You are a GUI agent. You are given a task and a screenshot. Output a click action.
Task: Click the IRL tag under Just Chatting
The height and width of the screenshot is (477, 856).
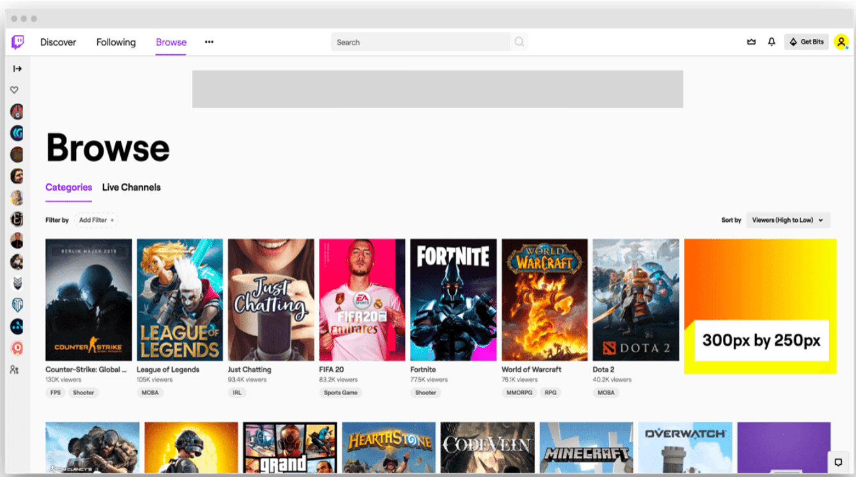click(x=237, y=393)
